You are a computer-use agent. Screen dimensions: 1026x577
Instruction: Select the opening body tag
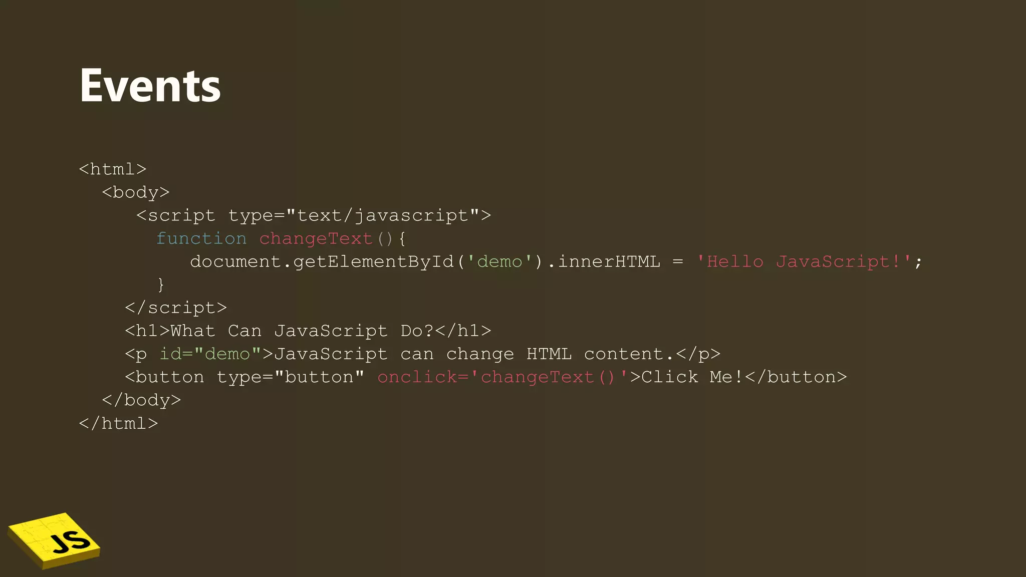136,192
